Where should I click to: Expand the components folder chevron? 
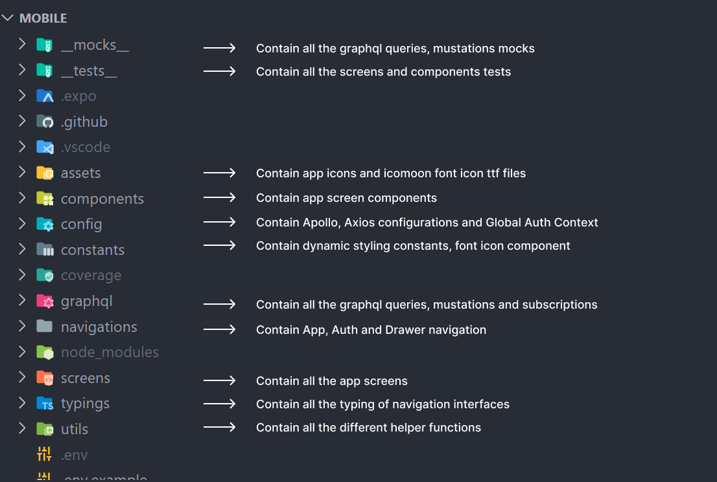coord(22,198)
